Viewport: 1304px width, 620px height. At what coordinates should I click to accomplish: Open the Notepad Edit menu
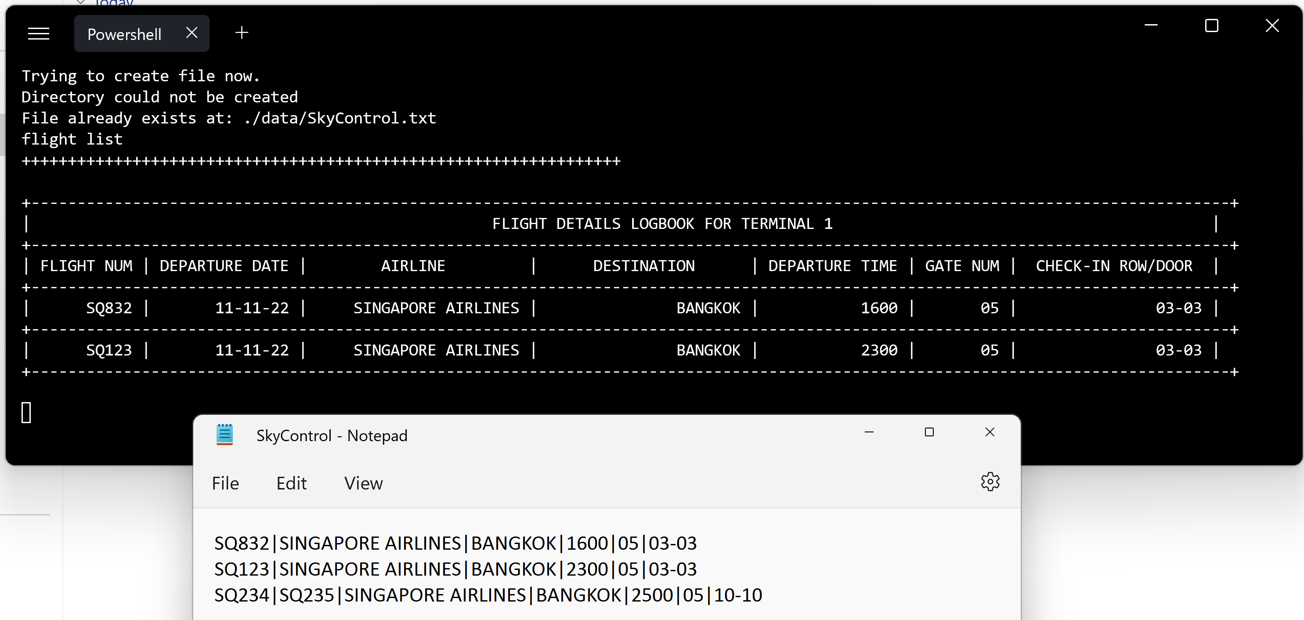click(291, 483)
